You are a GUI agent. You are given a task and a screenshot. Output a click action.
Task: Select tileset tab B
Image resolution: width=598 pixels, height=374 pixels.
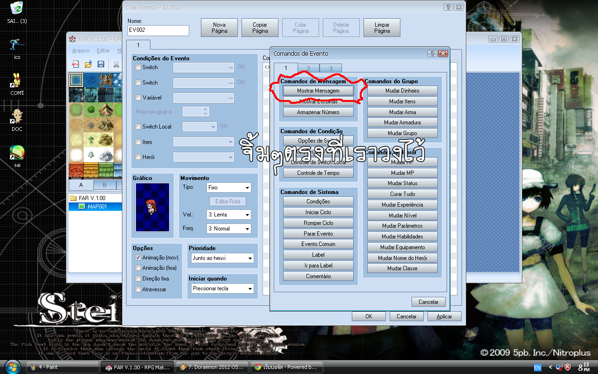point(105,185)
